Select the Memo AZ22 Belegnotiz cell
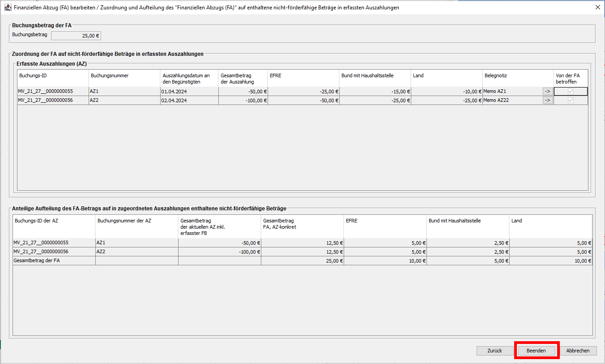 coord(511,100)
